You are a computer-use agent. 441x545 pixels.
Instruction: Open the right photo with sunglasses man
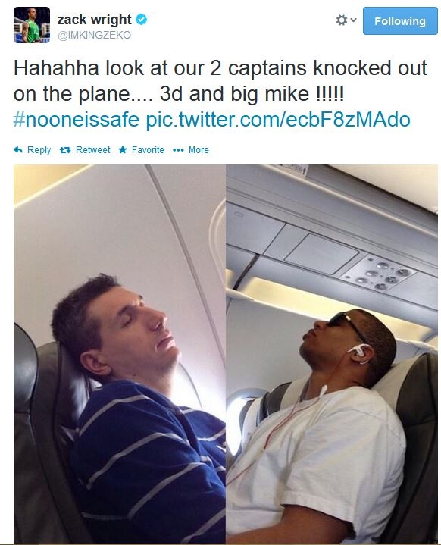pos(332,354)
